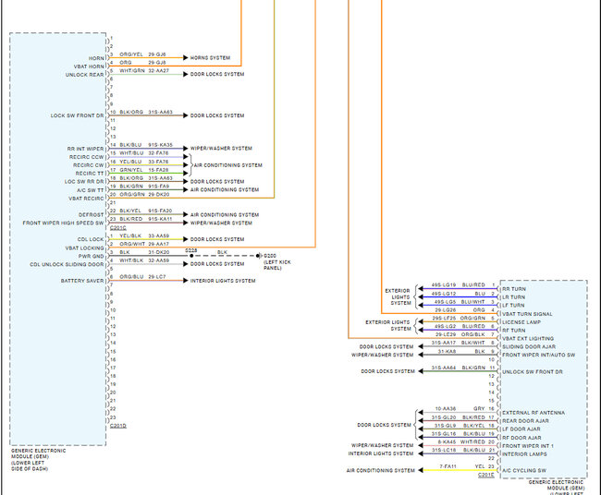The image size is (601, 495).
Task: Click the RECIRC CW pin label
Action: tap(89, 165)
